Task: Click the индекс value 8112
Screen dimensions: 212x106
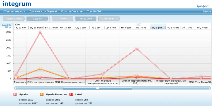Action: tap(30, 100)
